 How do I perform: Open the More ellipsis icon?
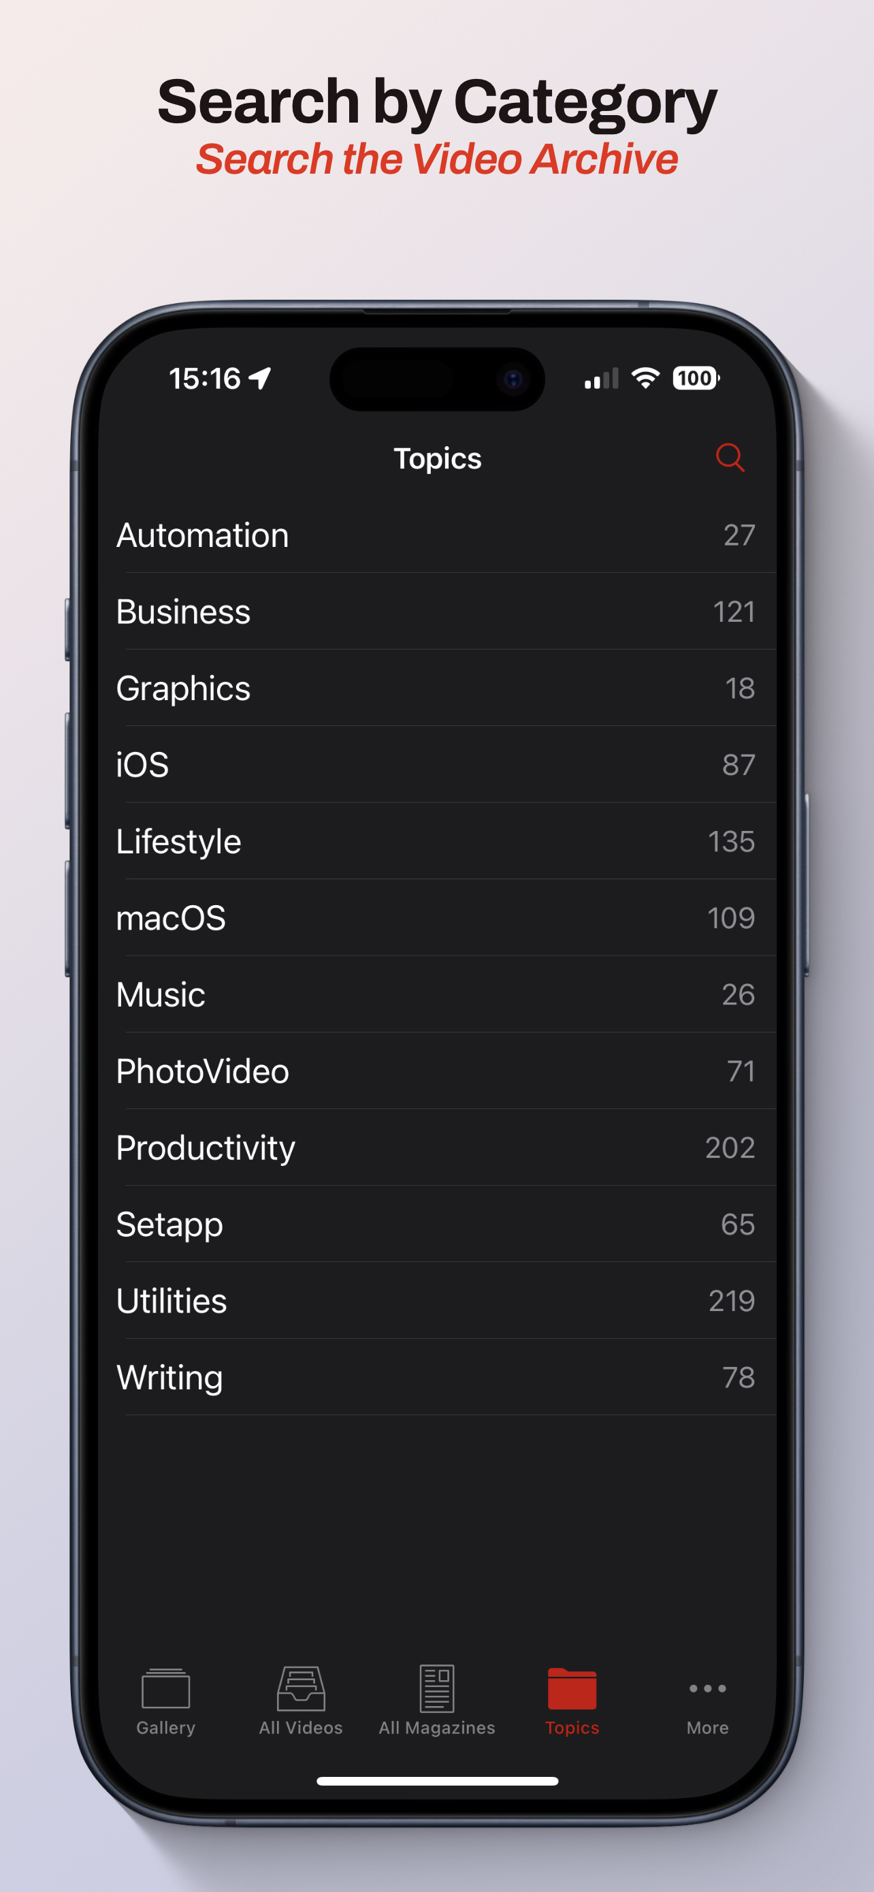707,1688
